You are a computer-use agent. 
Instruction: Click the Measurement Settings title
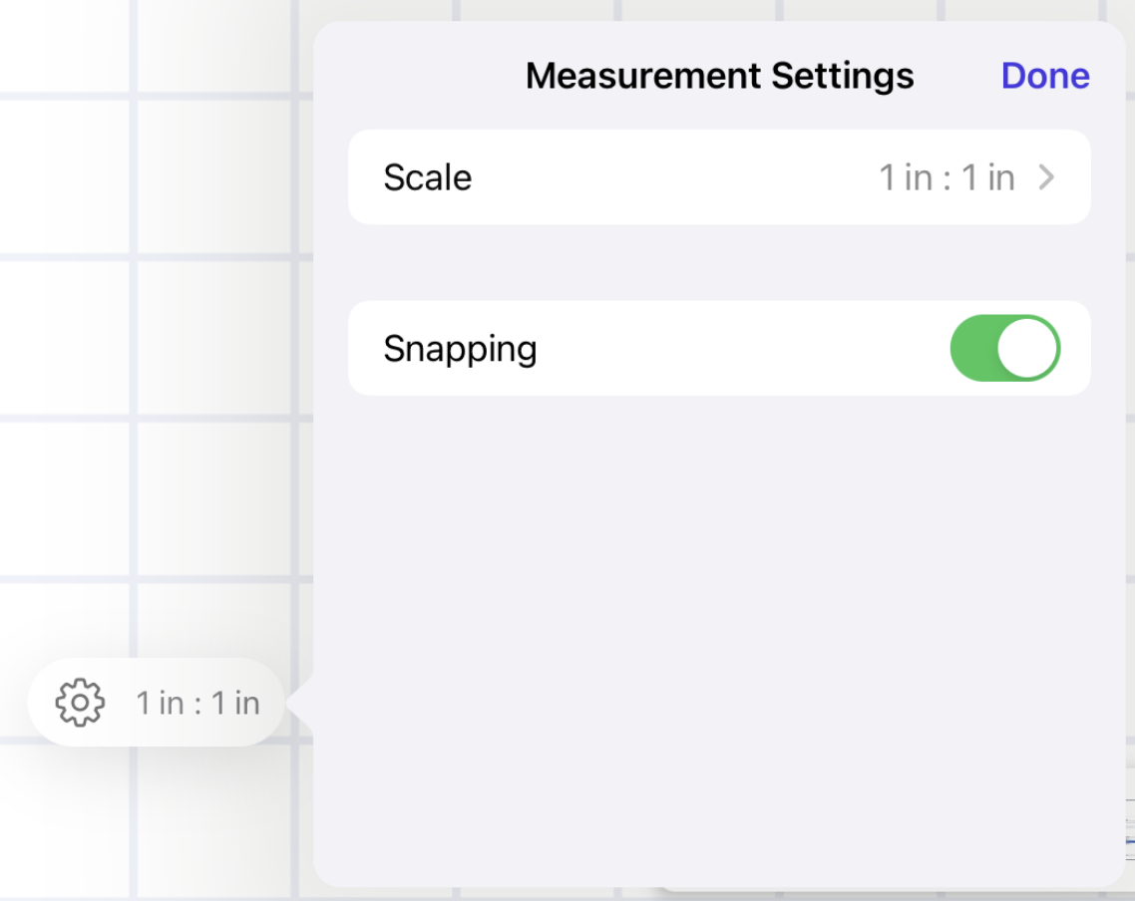point(719,76)
